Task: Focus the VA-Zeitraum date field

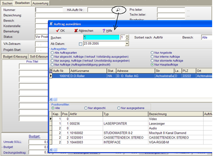Action: [x=42, y=44]
